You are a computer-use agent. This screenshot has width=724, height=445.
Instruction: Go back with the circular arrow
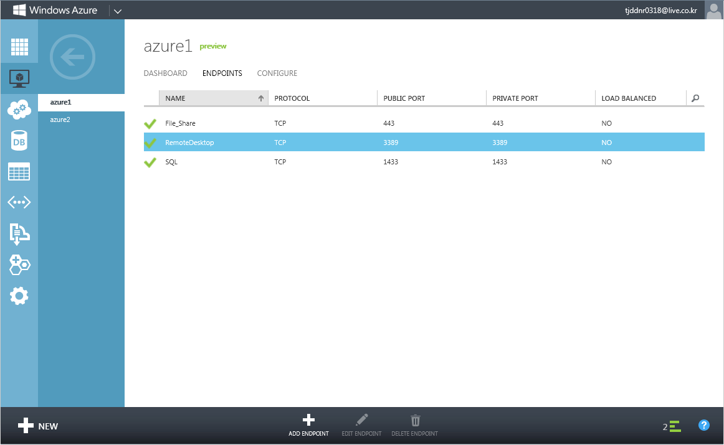click(72, 57)
